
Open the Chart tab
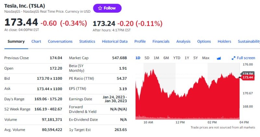click(x=36, y=41)
